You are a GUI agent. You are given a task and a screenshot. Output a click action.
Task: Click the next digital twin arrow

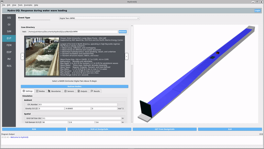coord(126,57)
